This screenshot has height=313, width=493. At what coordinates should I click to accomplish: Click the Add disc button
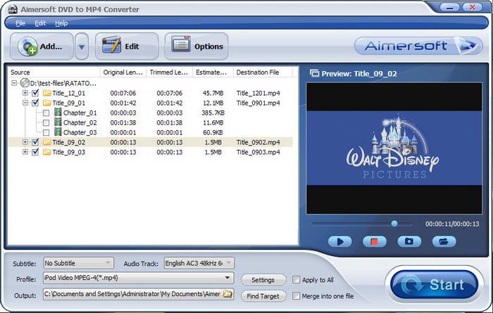click(x=42, y=46)
